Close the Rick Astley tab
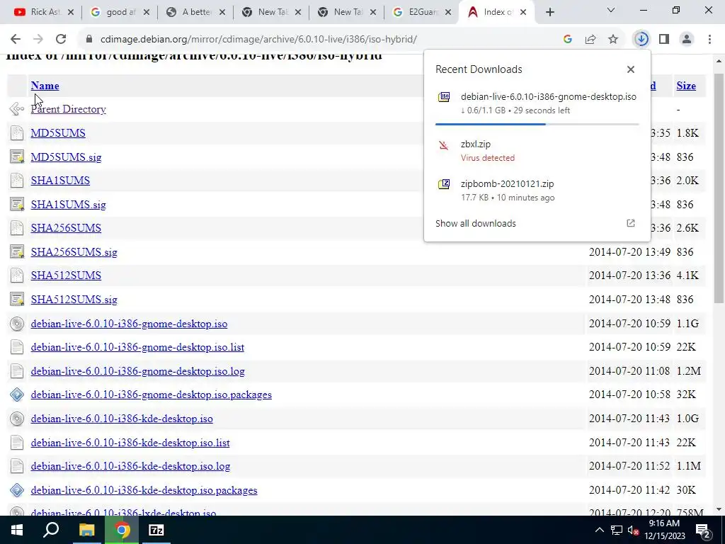The image size is (725, 544). click(71, 12)
